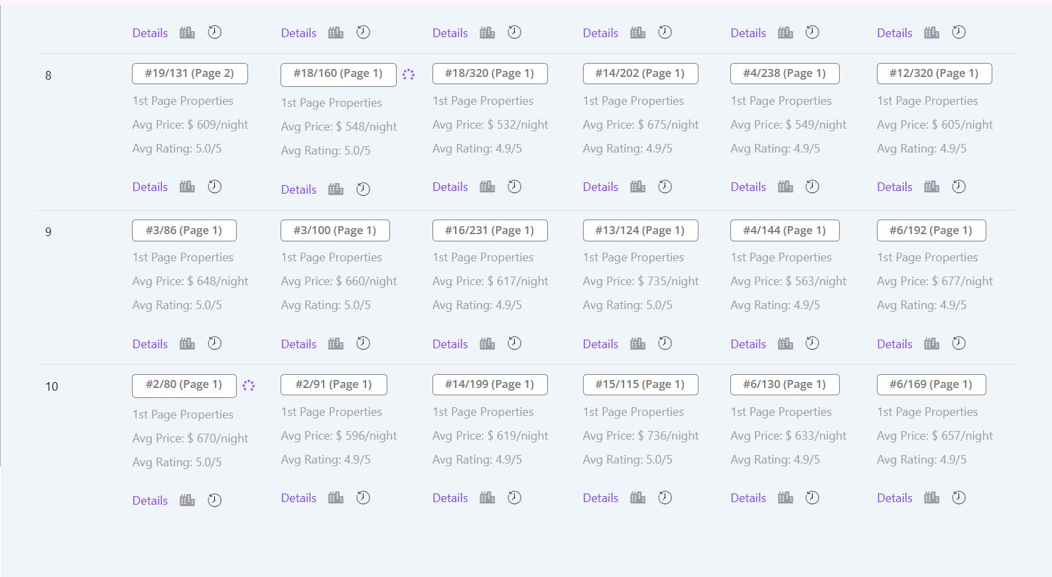Click the #14/202 (Page 1) rank badge
The height and width of the screenshot is (577, 1052).
(640, 74)
